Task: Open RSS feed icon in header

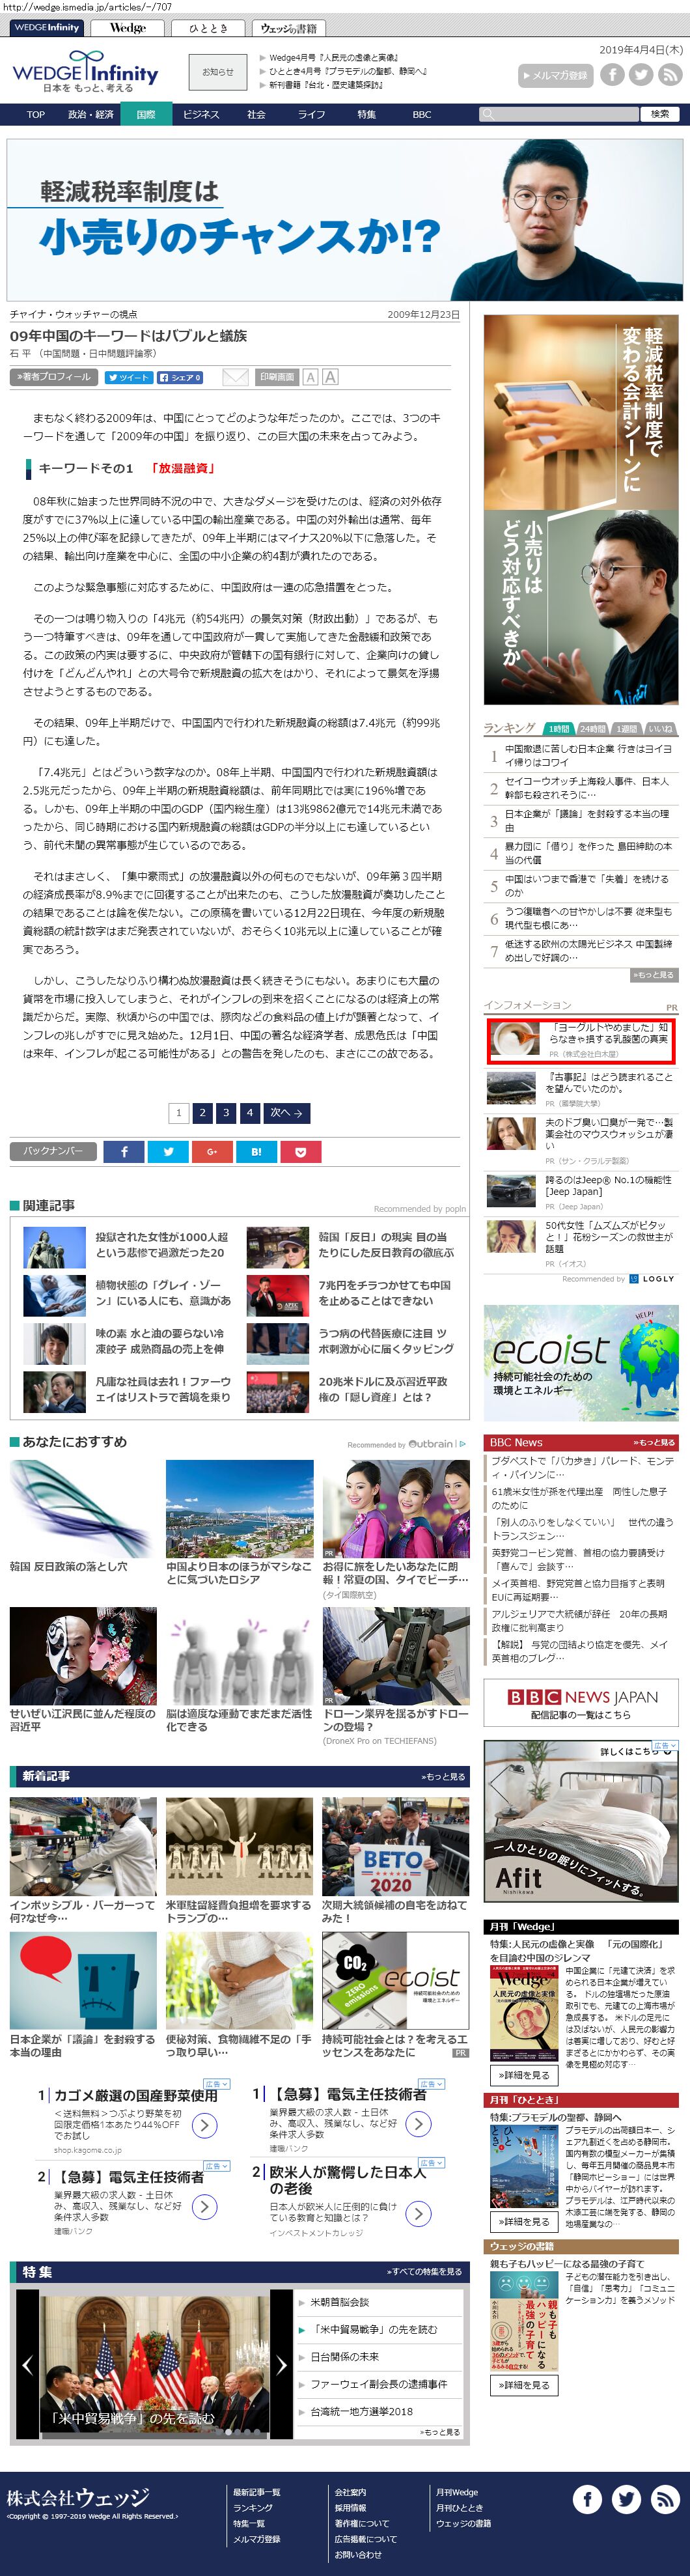Action: tap(669, 74)
